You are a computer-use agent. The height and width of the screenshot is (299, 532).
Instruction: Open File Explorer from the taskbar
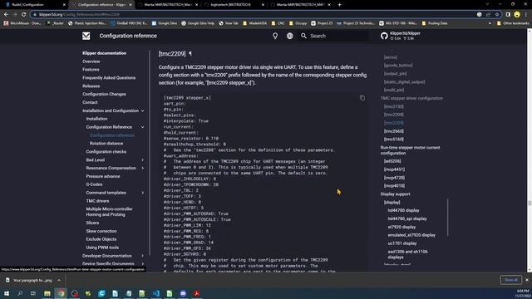point(47,293)
